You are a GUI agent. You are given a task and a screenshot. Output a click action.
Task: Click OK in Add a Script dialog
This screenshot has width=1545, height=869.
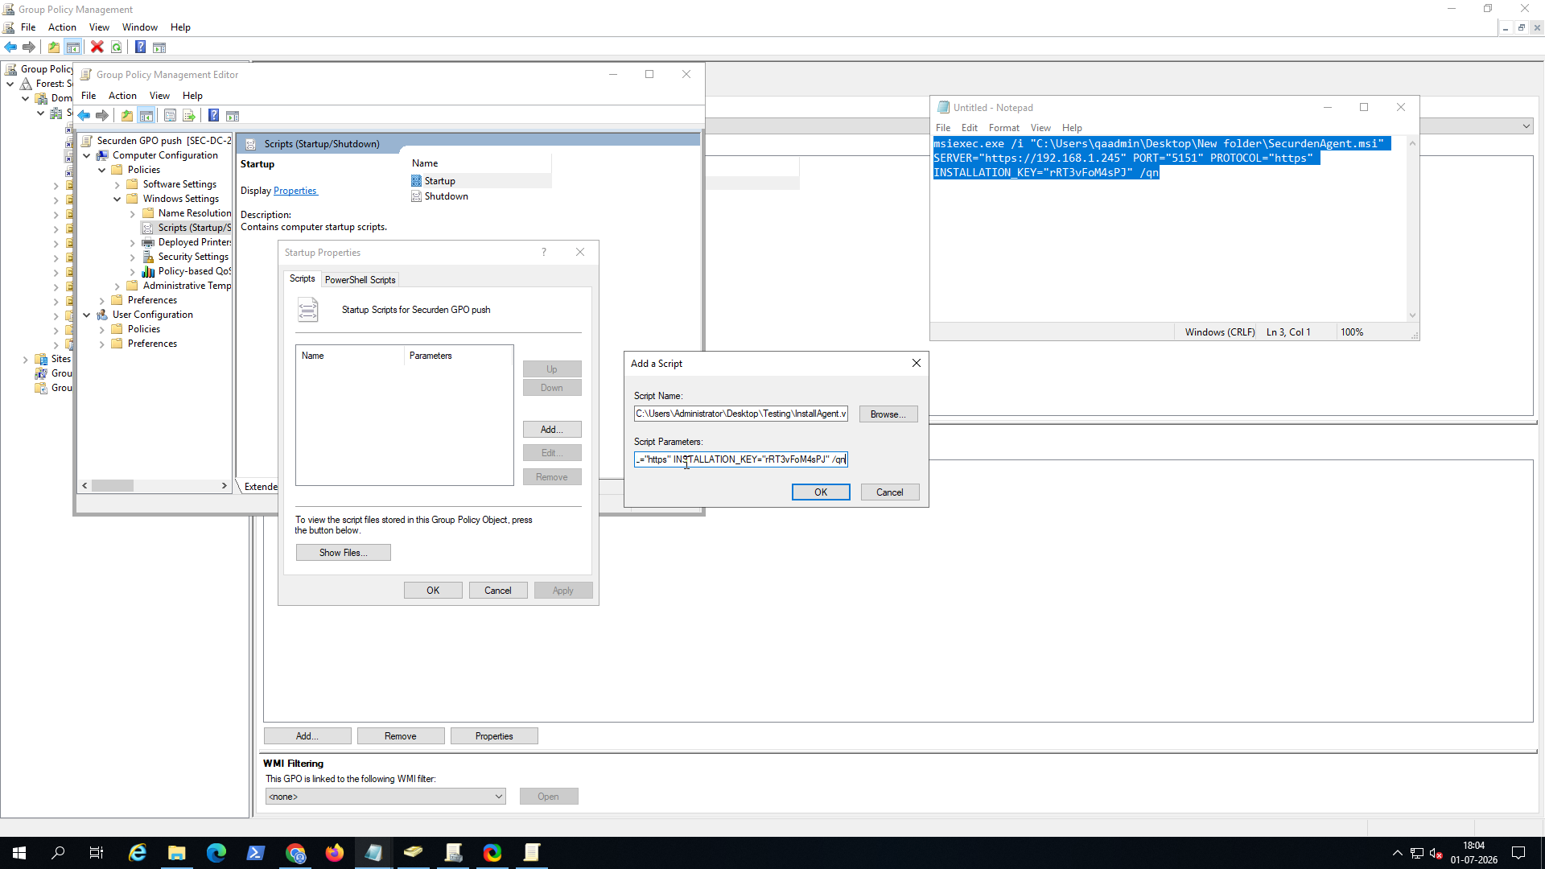coord(821,492)
